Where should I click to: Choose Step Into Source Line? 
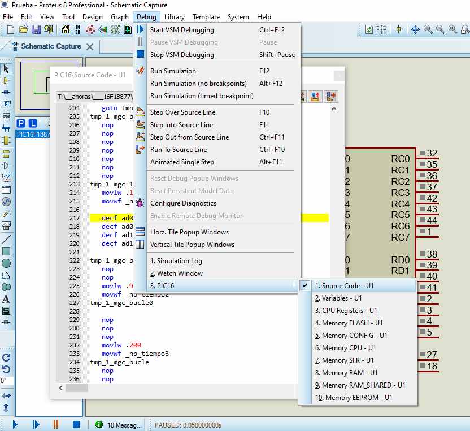[217, 125]
